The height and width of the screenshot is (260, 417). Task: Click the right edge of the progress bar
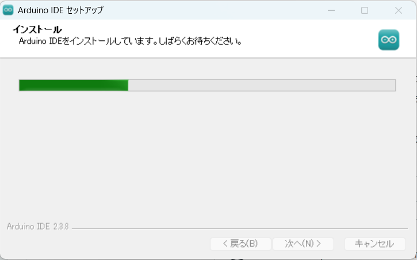coord(395,85)
